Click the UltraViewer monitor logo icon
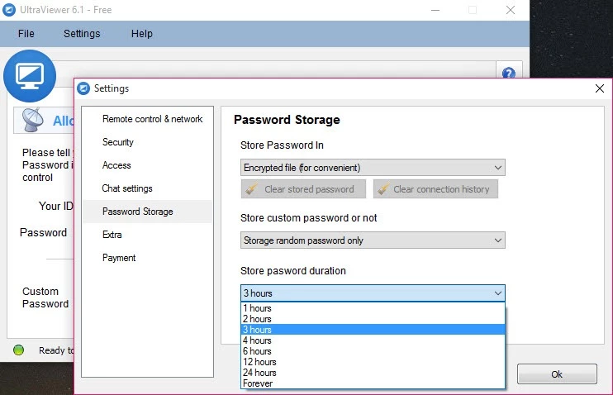This screenshot has width=613, height=395. (30, 76)
